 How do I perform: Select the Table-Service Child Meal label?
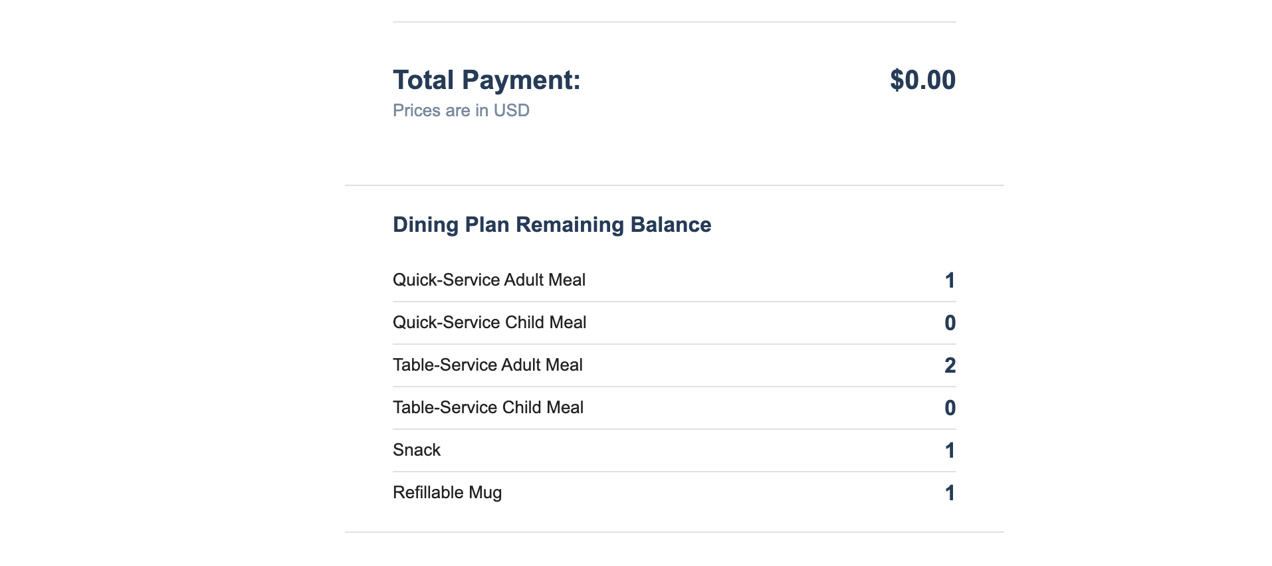488,407
